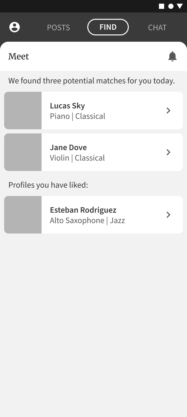Viewport: 187px width, 417px height.
Task: Open Esteban Rodriguez's photo thumbnail
Action: [23, 215]
